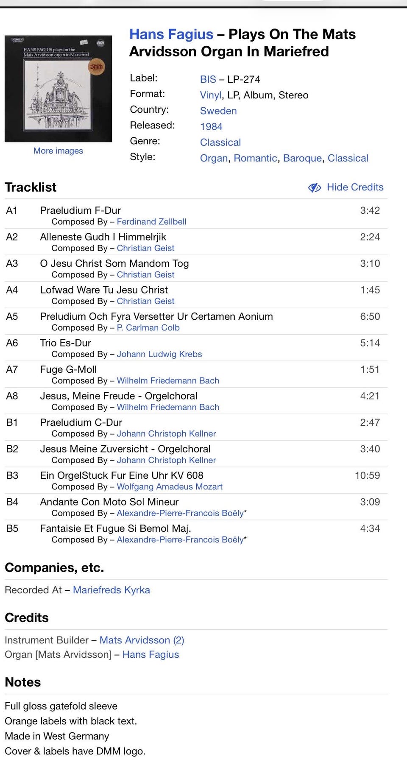Screen dimensions: 407x771
Task: Open the Mariefreds Kyrka recording location
Action: point(112,590)
